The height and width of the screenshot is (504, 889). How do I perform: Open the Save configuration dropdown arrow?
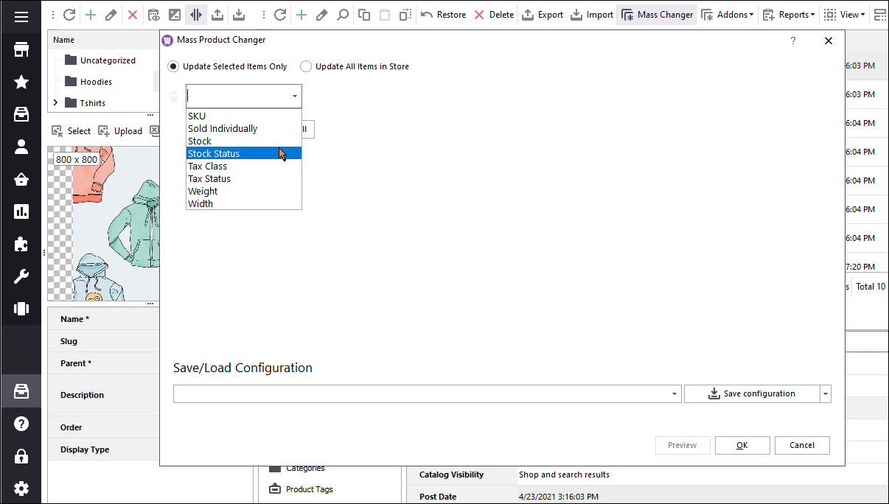(x=825, y=393)
